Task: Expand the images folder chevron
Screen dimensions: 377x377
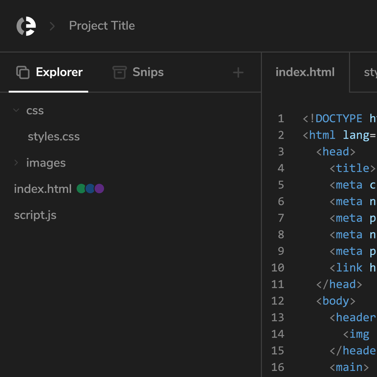Action: [16, 163]
